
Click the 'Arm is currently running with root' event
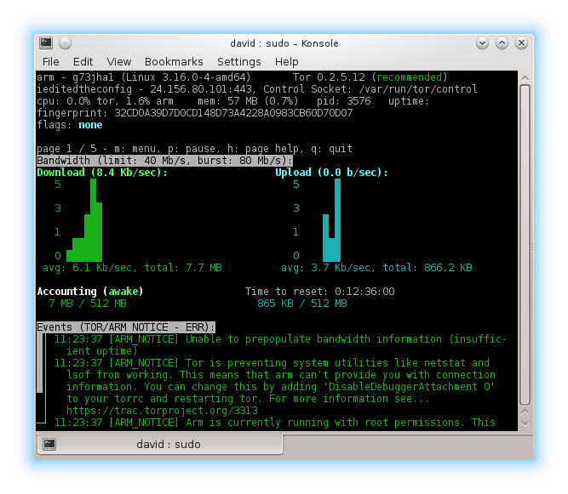(x=274, y=423)
